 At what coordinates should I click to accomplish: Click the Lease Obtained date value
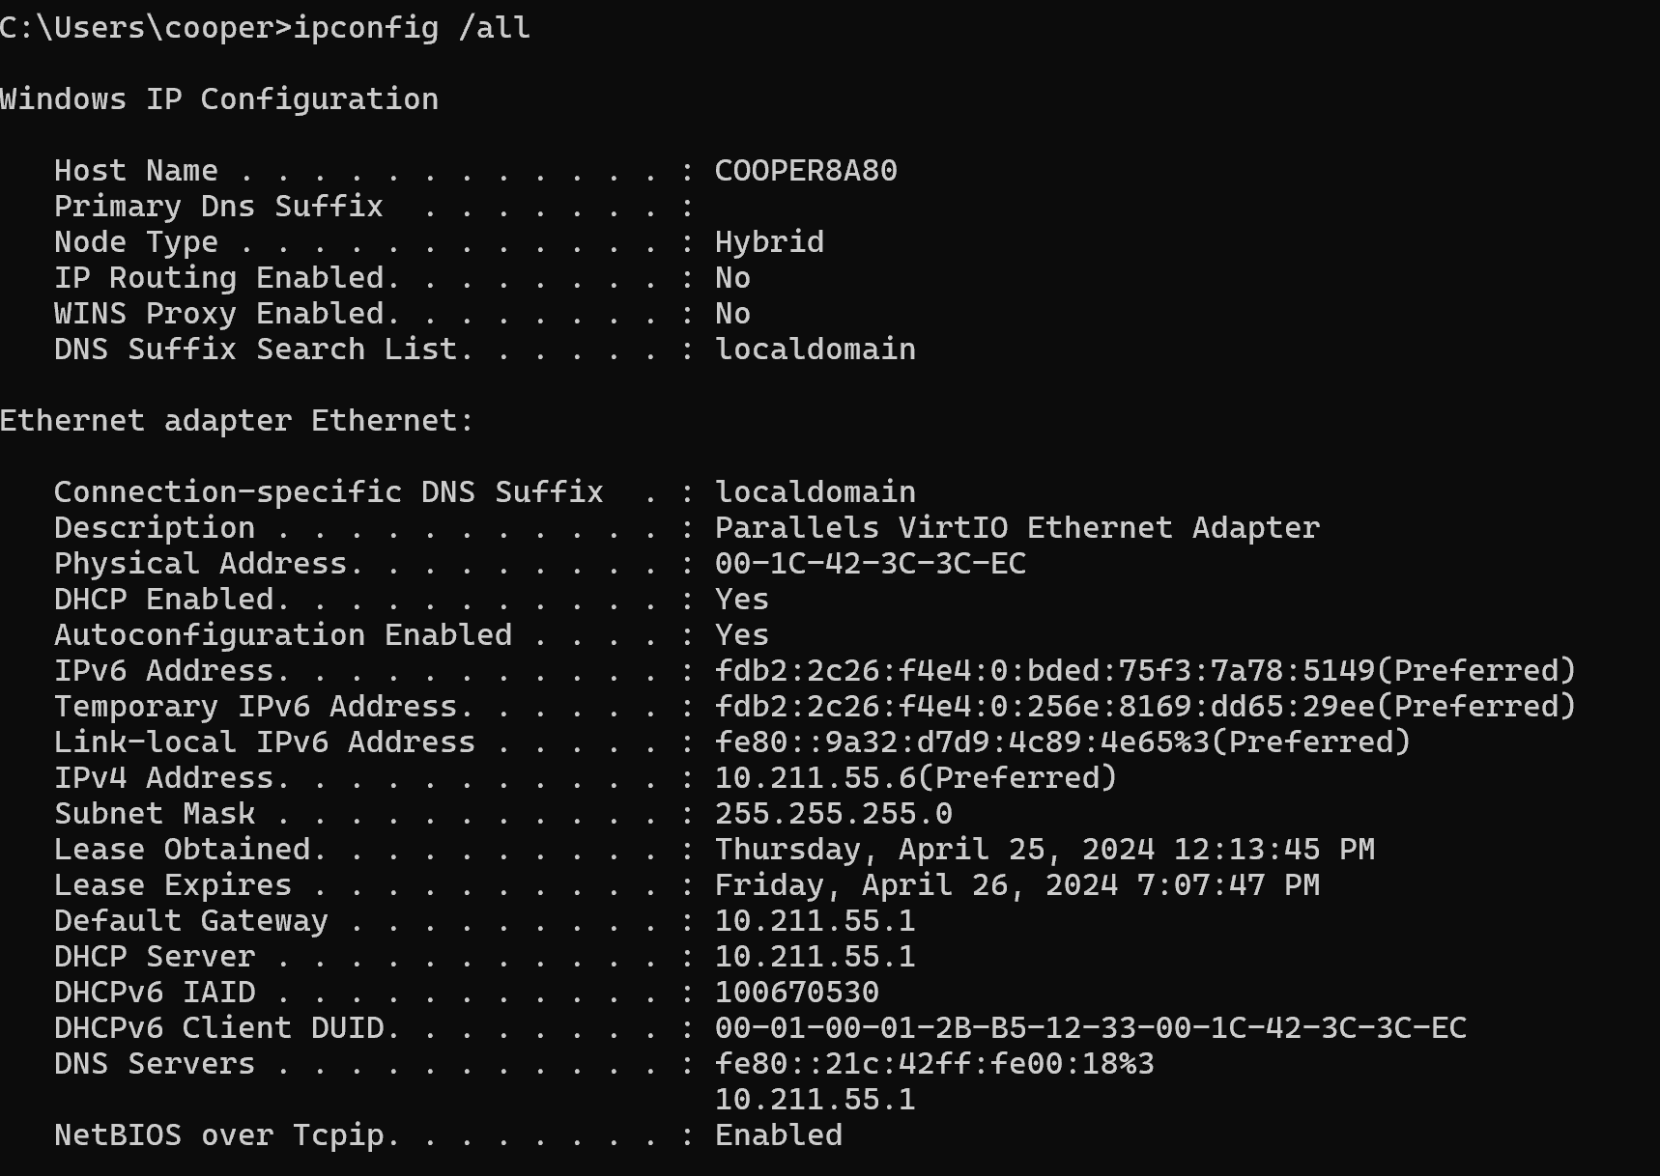coord(1044,849)
